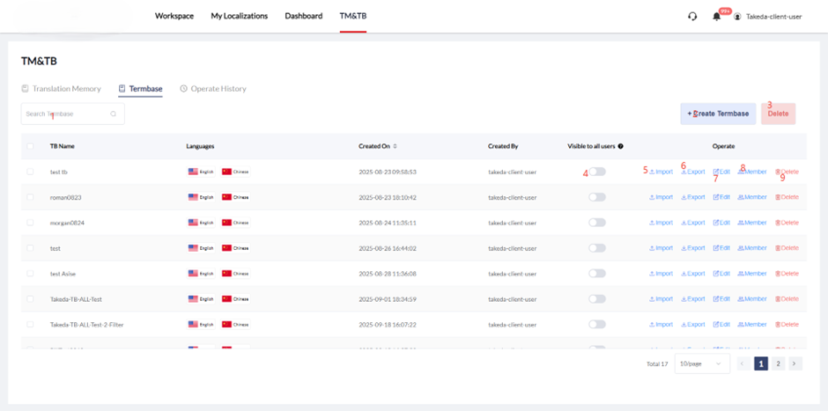Toggle visibility switch for test tb

(x=597, y=172)
